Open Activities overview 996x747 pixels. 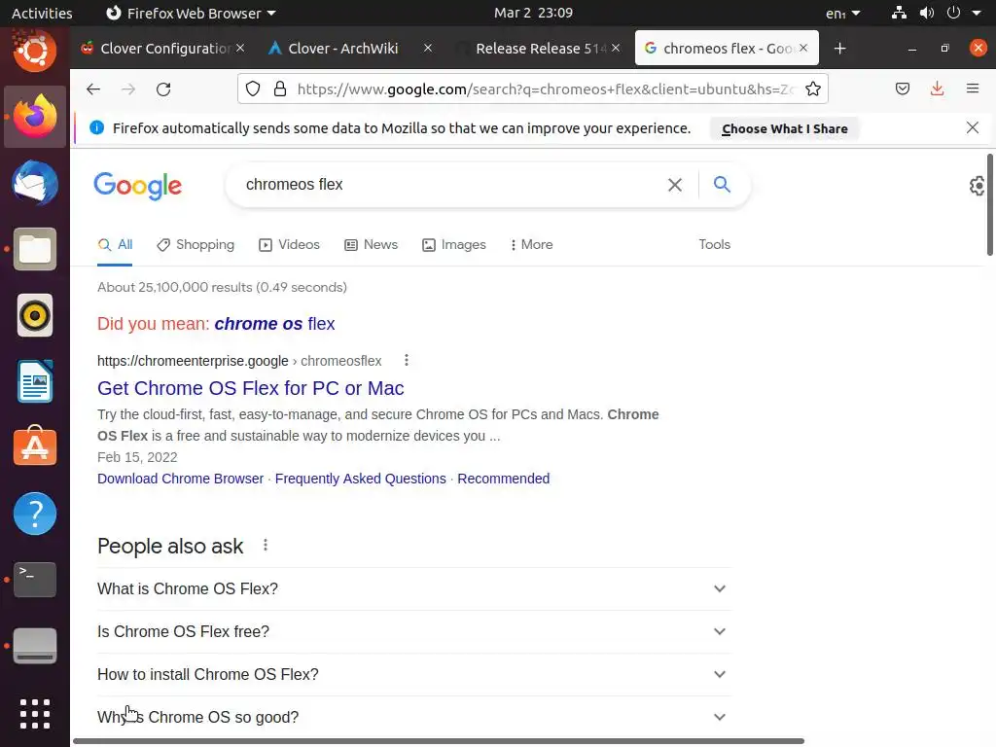[42, 13]
